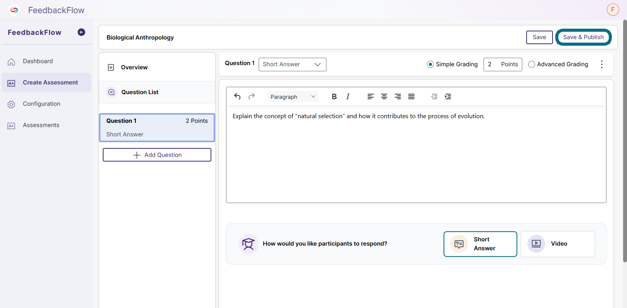627x308 pixels.
Task: Justify the text
Action: click(411, 96)
